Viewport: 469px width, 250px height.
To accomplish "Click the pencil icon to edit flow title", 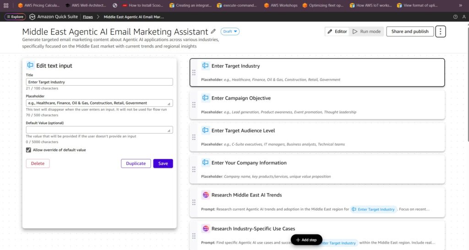I will click(213, 32).
